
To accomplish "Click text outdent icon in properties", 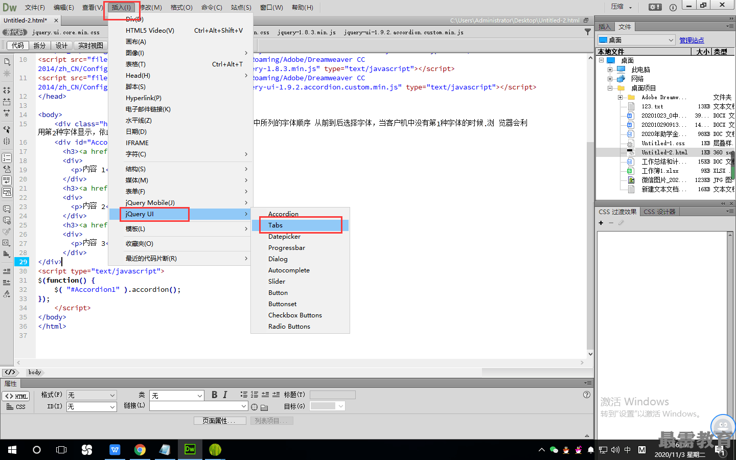I will click(265, 395).
